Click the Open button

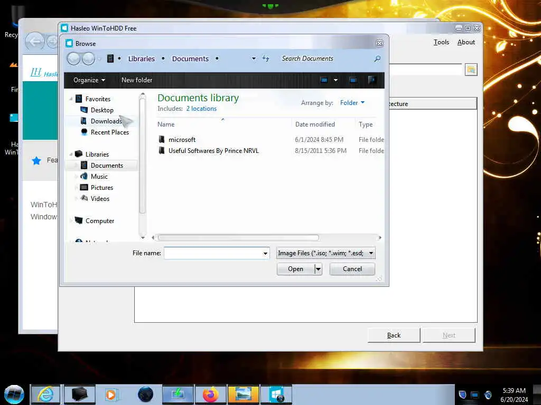(x=296, y=269)
